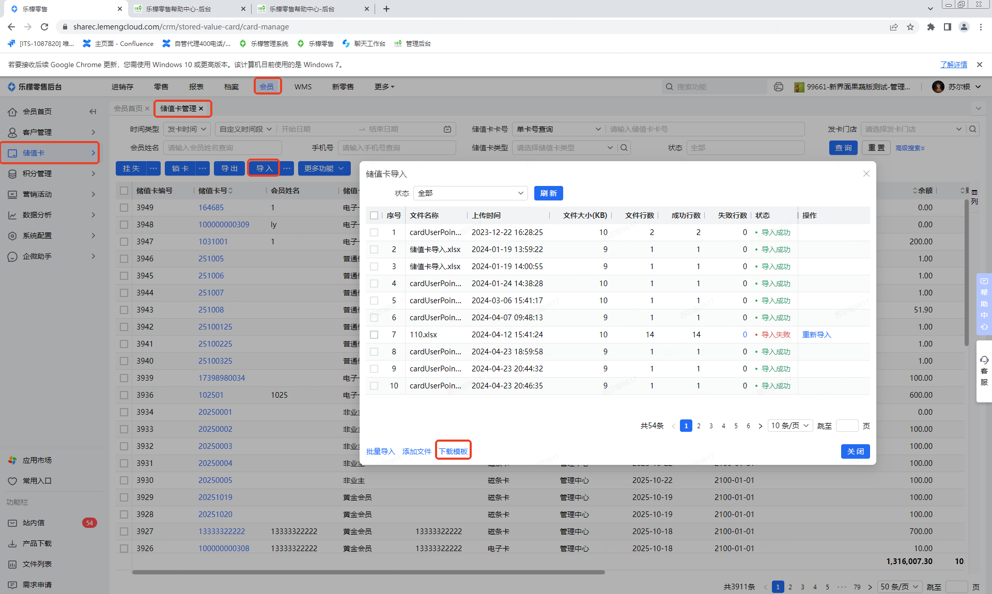This screenshot has height=594, width=992.
Task: Click the printer icon in top bar
Action: (779, 87)
